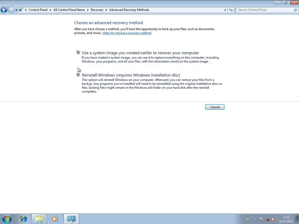
Task: Click the Show desktop strip
Action: tap(297, 219)
